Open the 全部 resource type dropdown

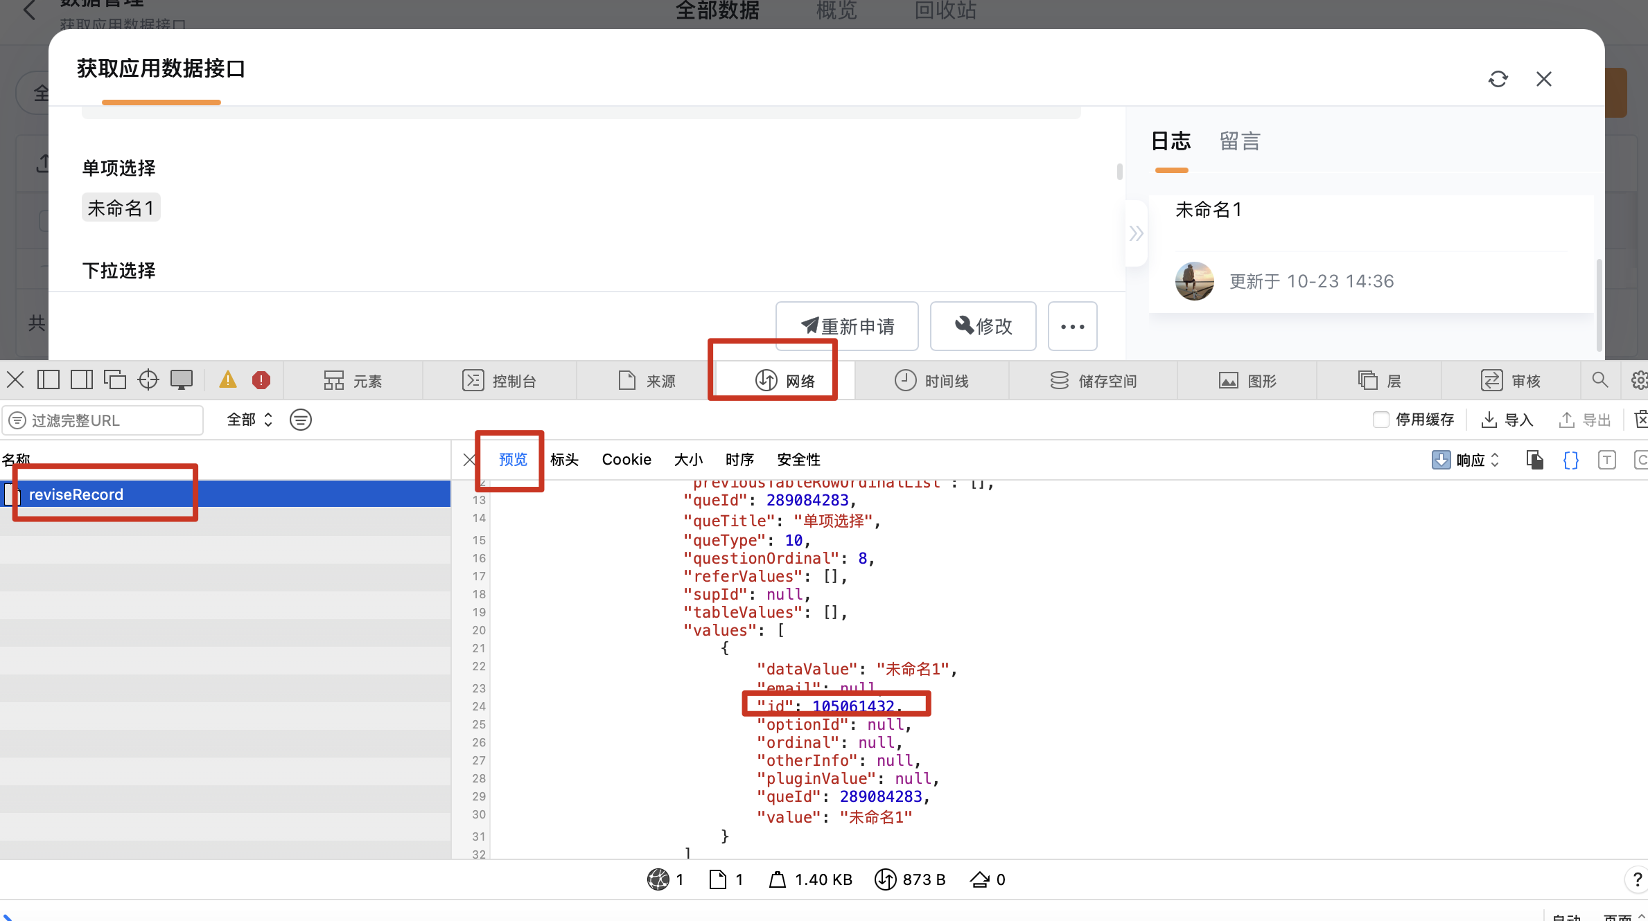(x=249, y=420)
